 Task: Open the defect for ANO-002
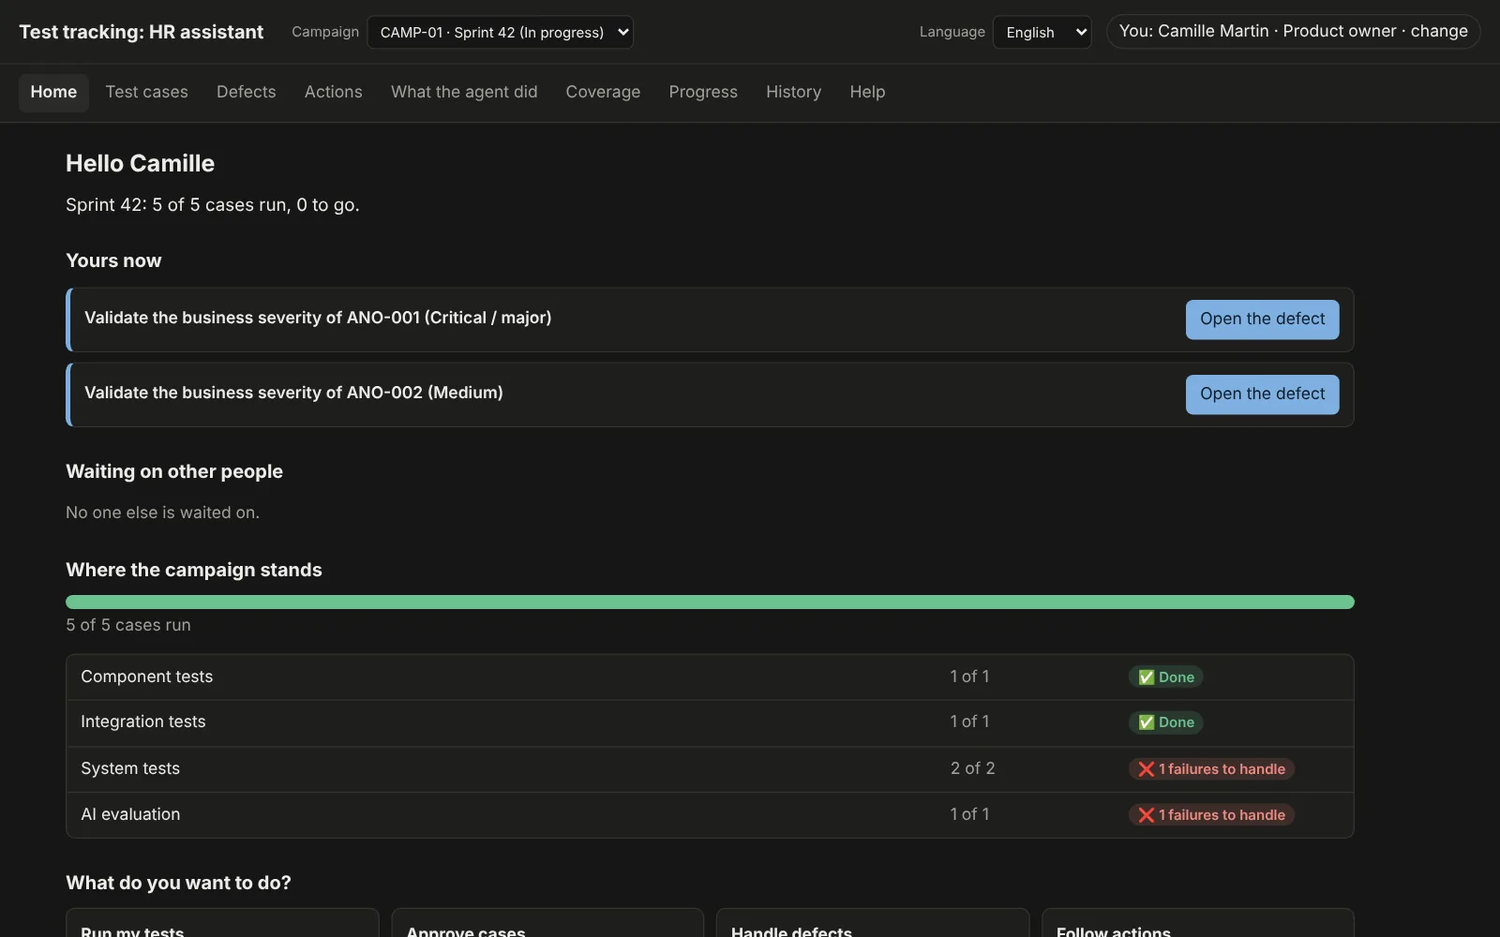click(x=1262, y=394)
